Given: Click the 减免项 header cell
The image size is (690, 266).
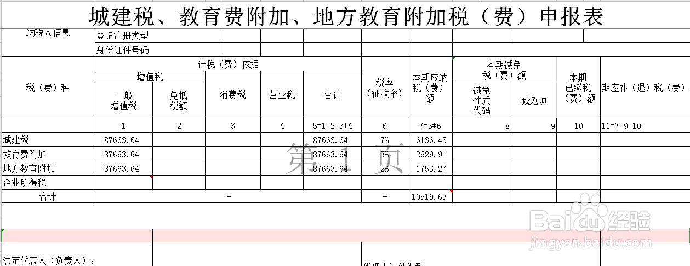Looking at the screenshot, I should [534, 100].
